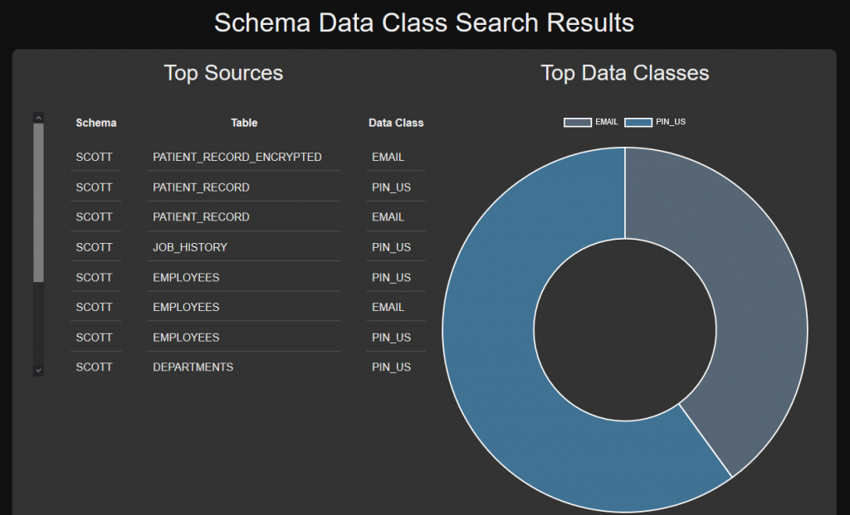The width and height of the screenshot is (850, 515).
Task: Click the Top Data Classes heading
Action: 625,73
